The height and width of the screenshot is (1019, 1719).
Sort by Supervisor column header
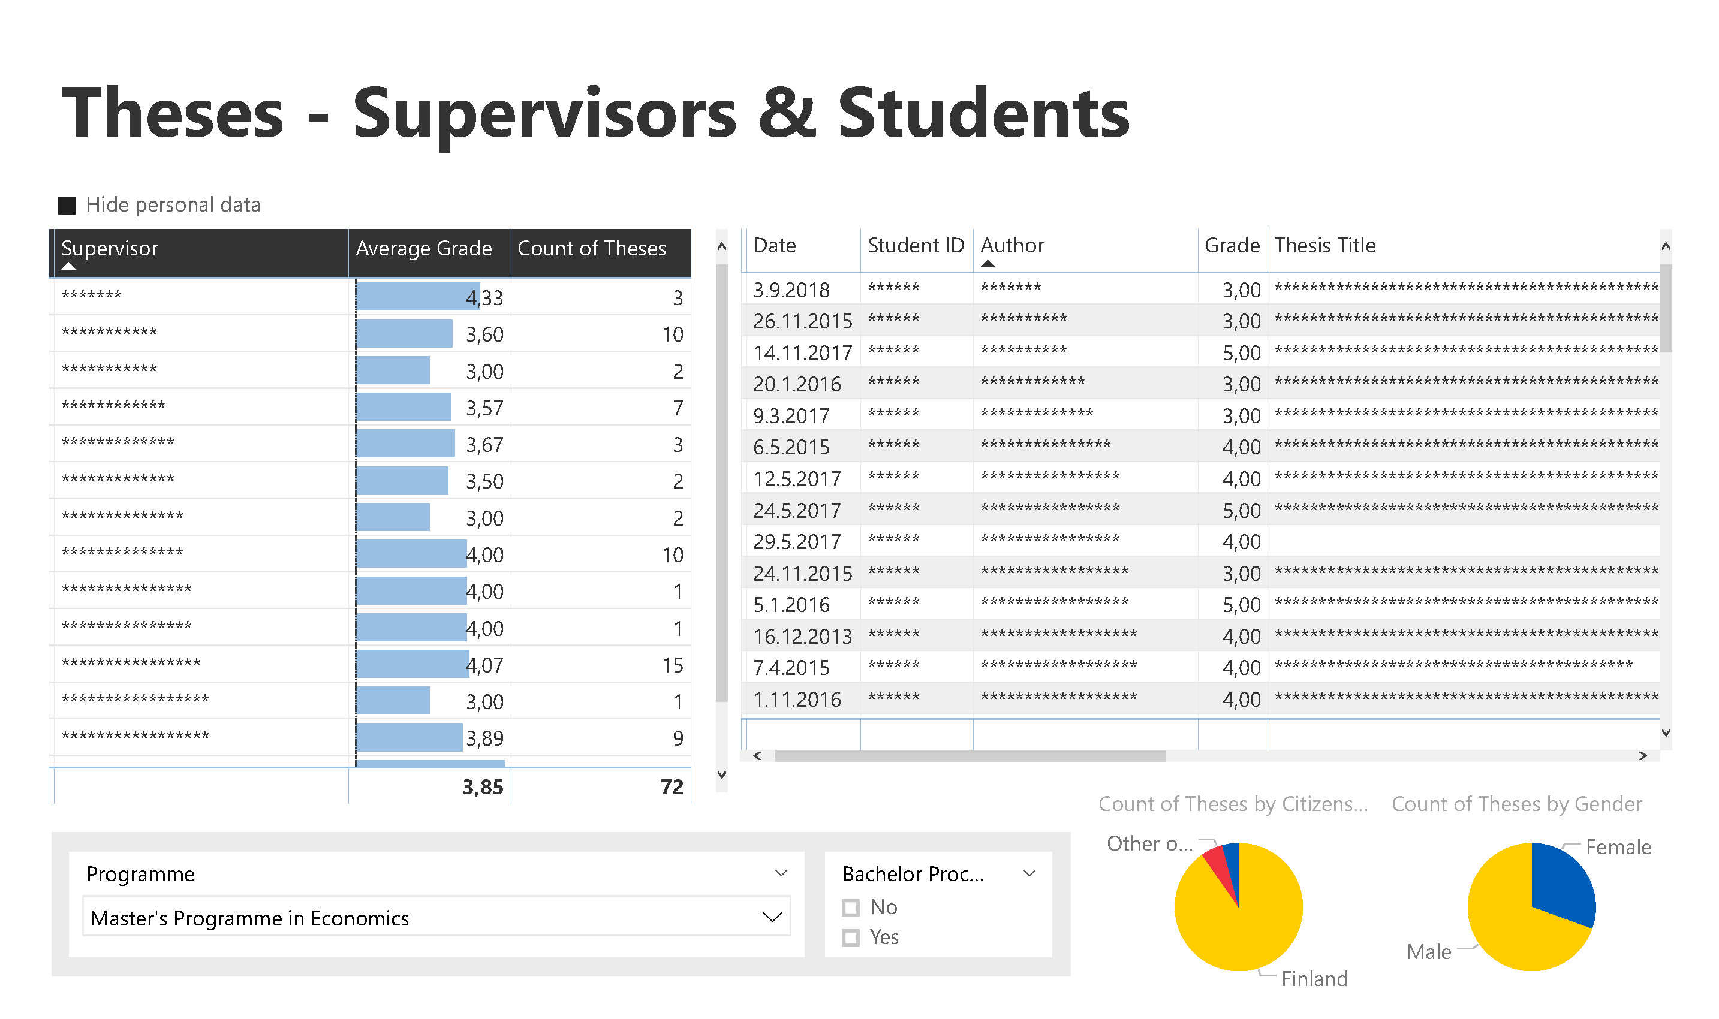pyautogui.click(x=110, y=248)
